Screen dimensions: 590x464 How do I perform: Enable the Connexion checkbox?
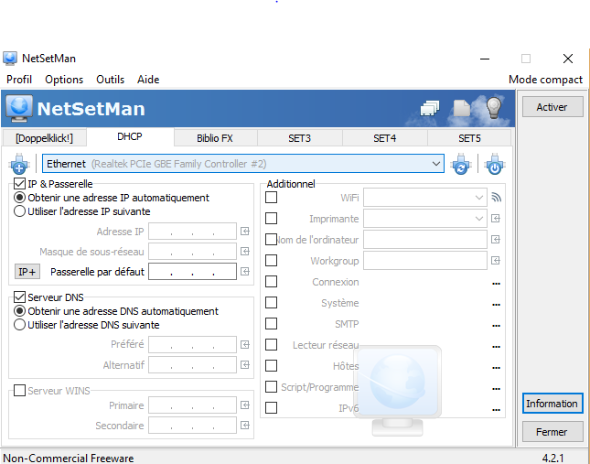coord(272,282)
